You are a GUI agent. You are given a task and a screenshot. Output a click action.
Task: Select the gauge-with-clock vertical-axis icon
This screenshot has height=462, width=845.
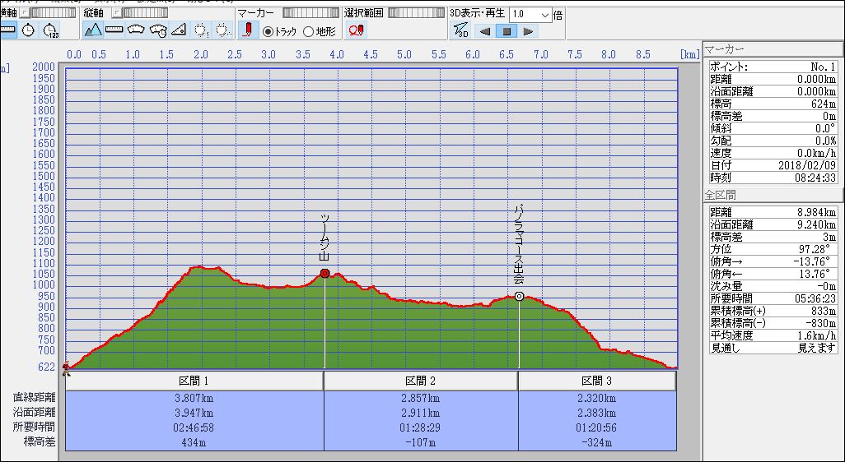point(158,30)
